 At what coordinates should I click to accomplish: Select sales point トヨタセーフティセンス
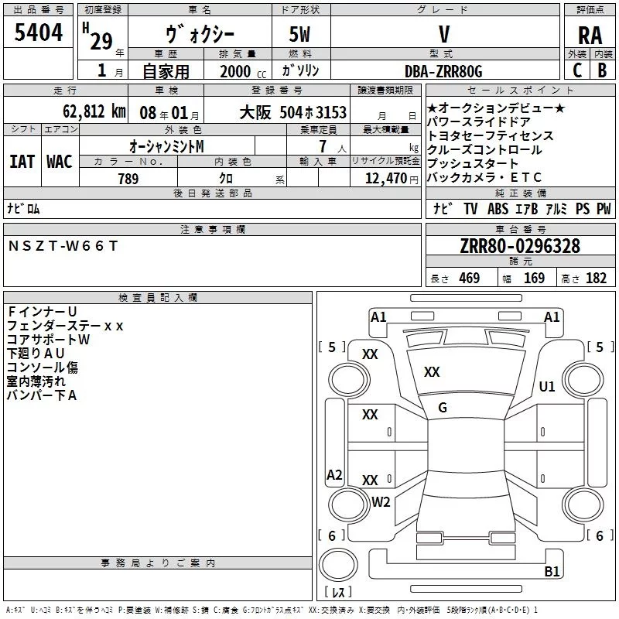pos(491,136)
